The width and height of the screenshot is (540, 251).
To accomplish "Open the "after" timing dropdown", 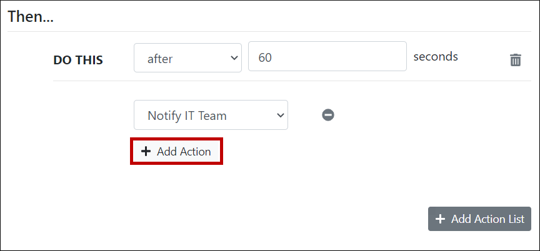I will coord(187,58).
